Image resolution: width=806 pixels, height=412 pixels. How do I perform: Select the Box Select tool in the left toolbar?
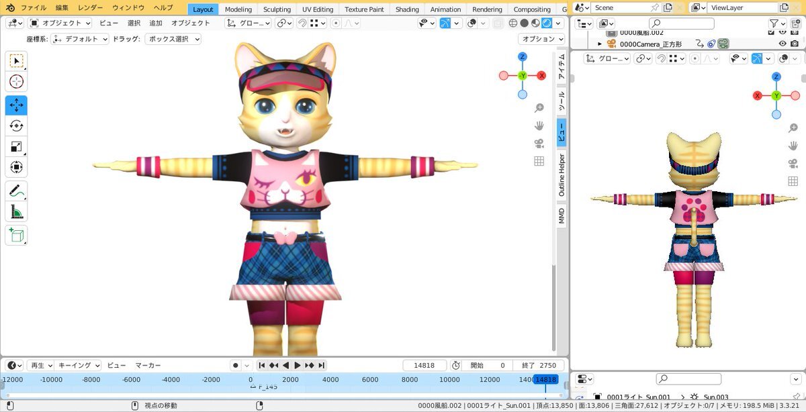click(16, 61)
